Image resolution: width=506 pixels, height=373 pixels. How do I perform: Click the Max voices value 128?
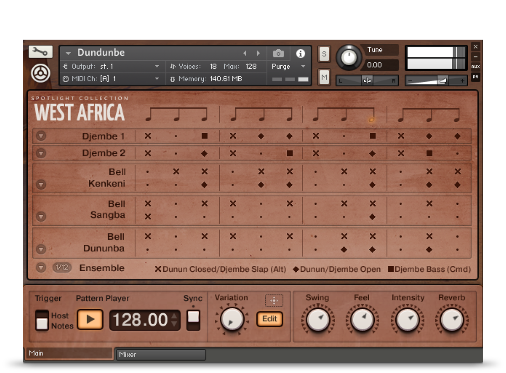click(x=251, y=67)
